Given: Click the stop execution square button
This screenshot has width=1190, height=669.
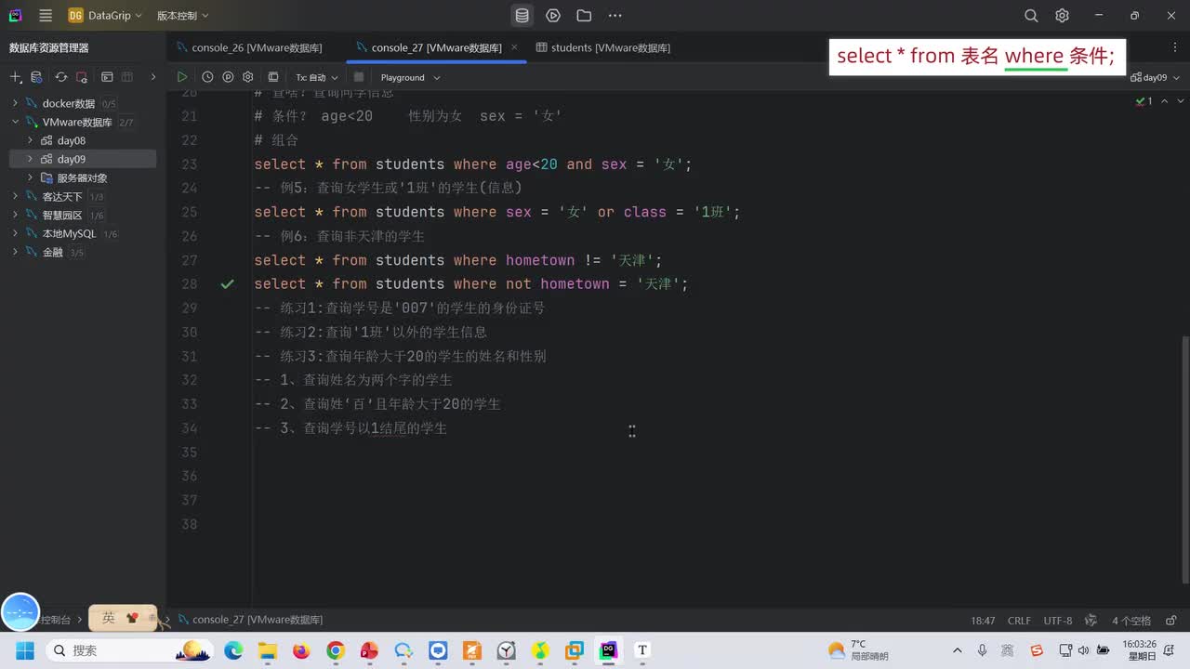Looking at the screenshot, I should click(x=359, y=77).
